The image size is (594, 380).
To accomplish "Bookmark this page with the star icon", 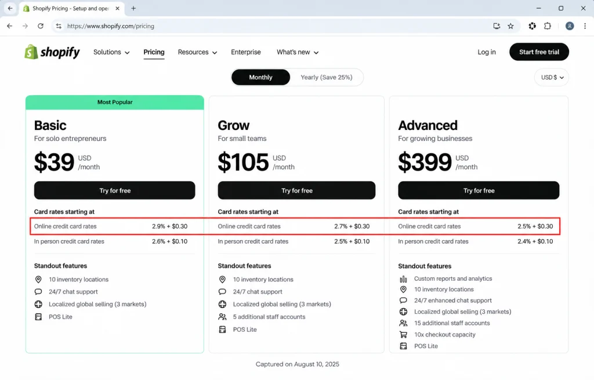I will 510,26.
